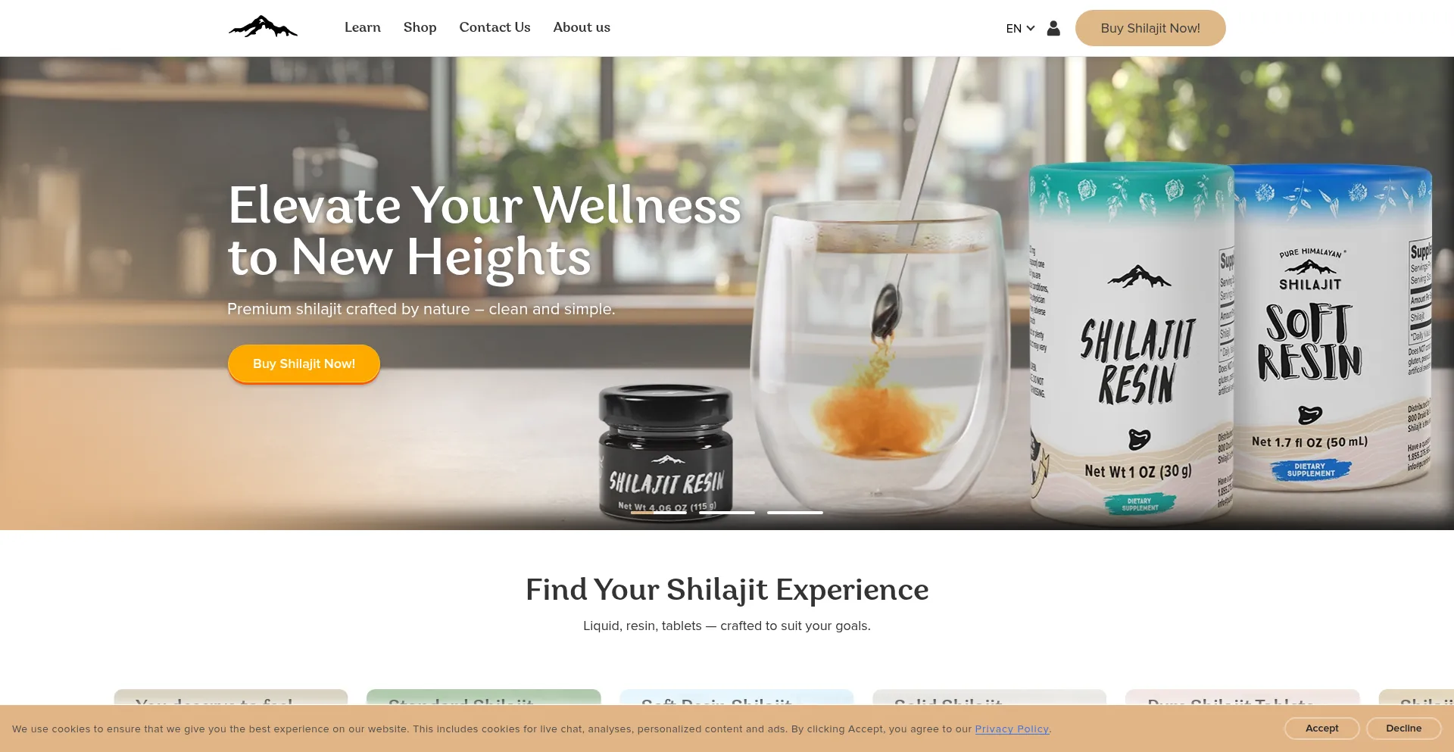Select the third carousel slide indicator
The height and width of the screenshot is (752, 1454).
pos(795,513)
